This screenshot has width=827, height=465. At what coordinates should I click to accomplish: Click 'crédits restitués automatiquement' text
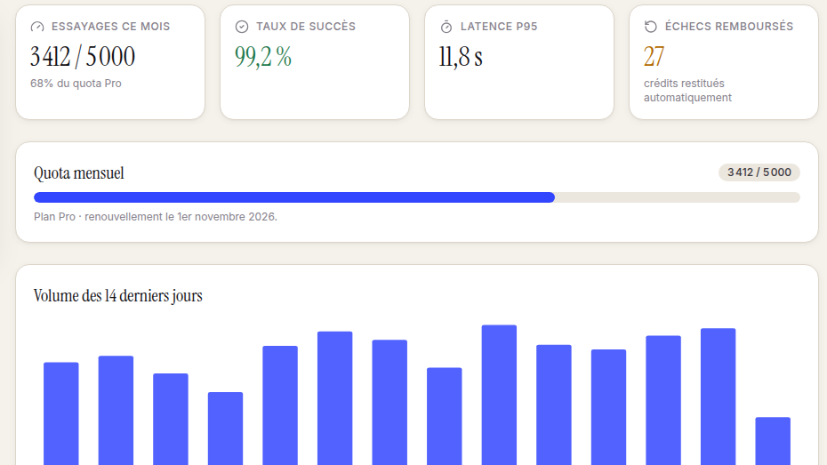687,90
